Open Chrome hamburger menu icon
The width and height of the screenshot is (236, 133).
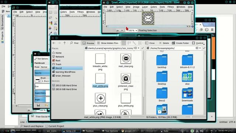[x=212, y=30]
